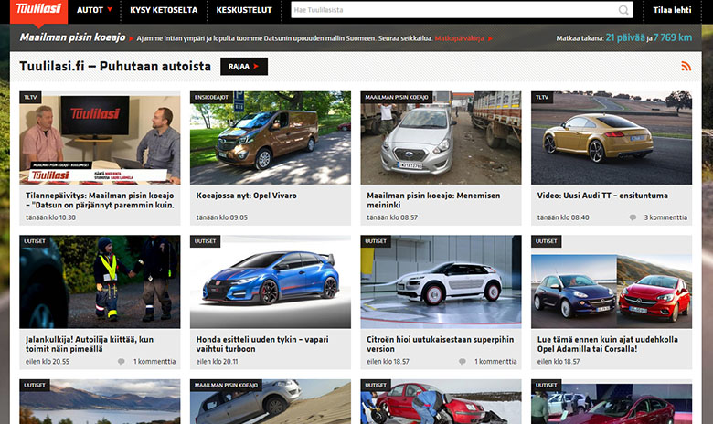Image resolution: width=713 pixels, height=424 pixels.
Task: Open the tire change red car thumbnail
Action: 441,402
